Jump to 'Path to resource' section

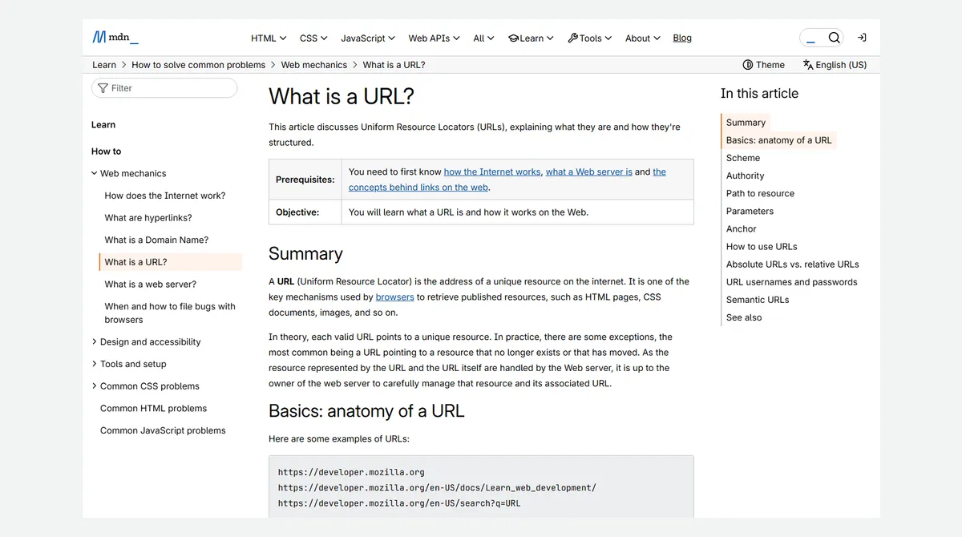[x=760, y=193]
